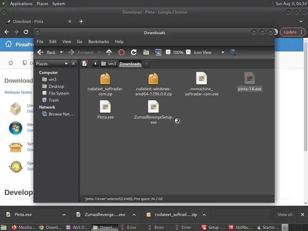Switch to the Atril Document taskbar item

(77, 227)
